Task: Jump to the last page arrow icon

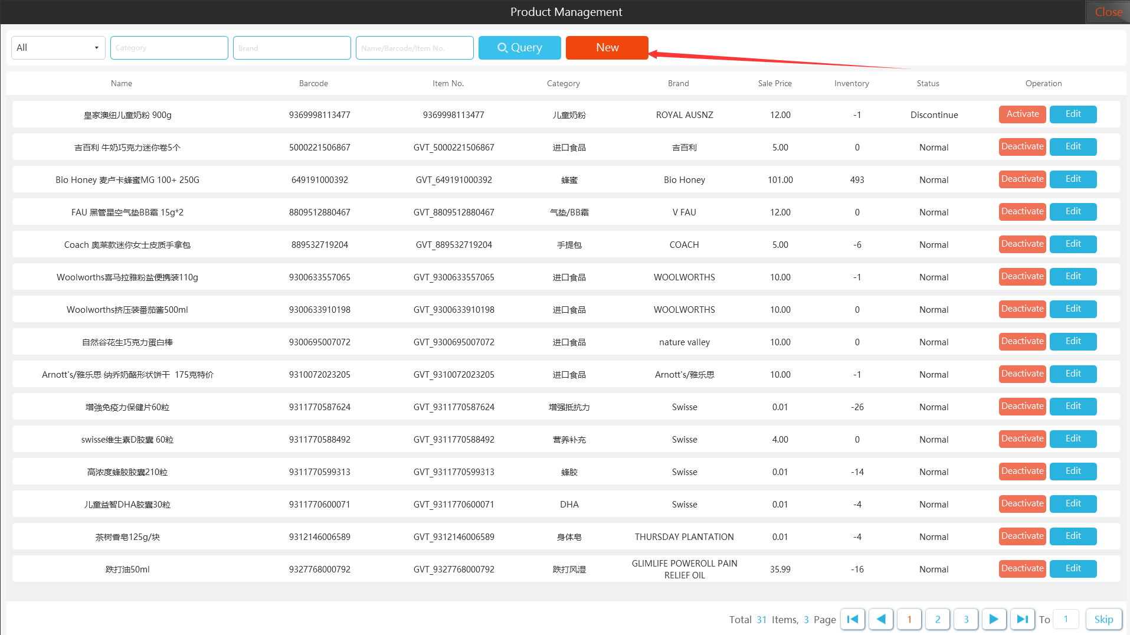Action: tap(1022, 619)
